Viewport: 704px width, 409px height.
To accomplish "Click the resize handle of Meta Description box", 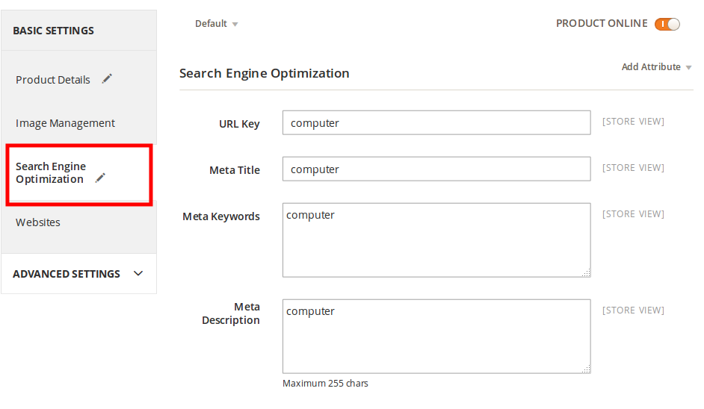I will [586, 369].
